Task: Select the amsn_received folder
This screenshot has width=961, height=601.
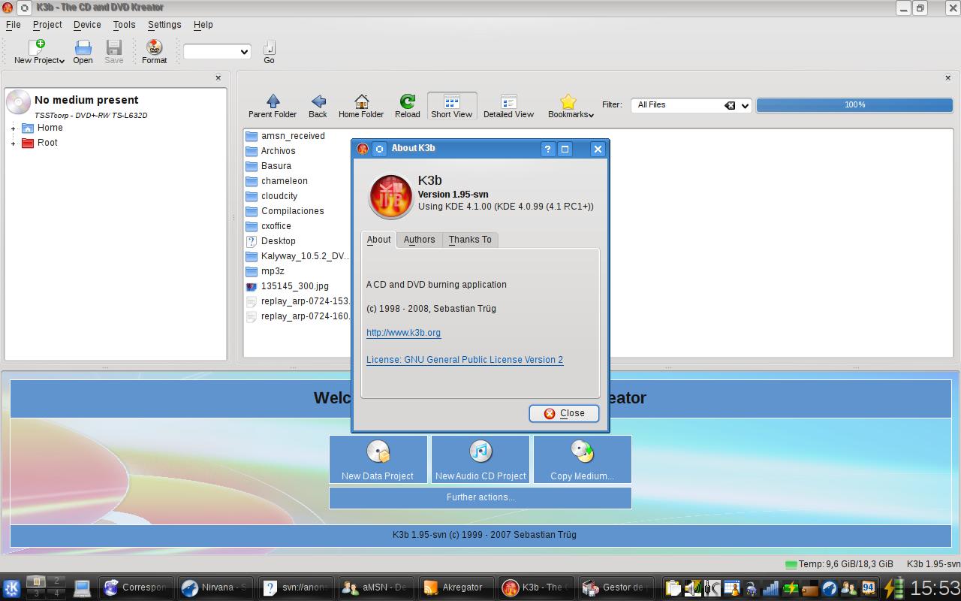Action: point(285,136)
